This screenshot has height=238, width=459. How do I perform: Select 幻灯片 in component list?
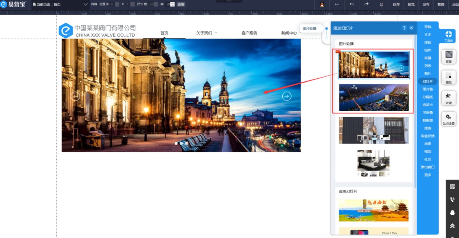click(428, 81)
